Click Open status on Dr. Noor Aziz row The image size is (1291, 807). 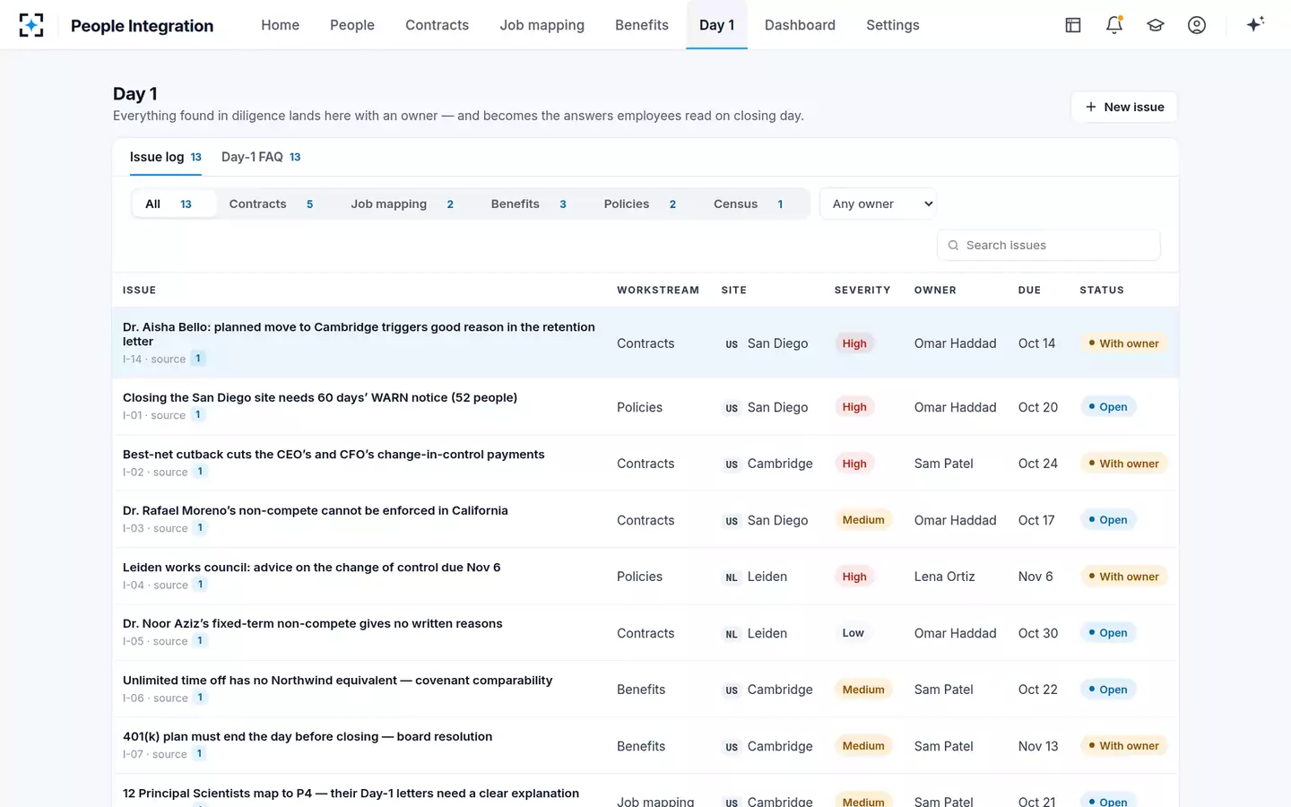[x=1108, y=633]
